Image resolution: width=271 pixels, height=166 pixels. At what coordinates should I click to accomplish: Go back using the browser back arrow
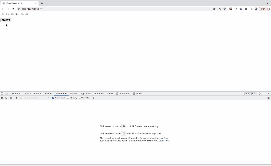pos(3,9)
